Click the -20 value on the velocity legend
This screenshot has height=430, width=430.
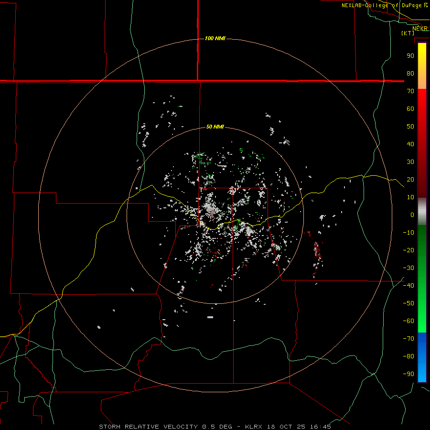408,250
